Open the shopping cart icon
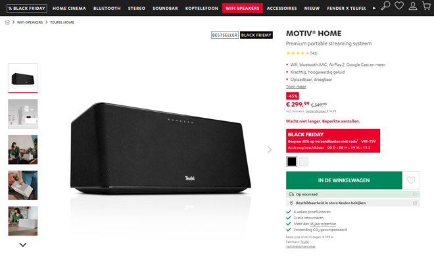This screenshot has width=434, height=258. (427, 5)
